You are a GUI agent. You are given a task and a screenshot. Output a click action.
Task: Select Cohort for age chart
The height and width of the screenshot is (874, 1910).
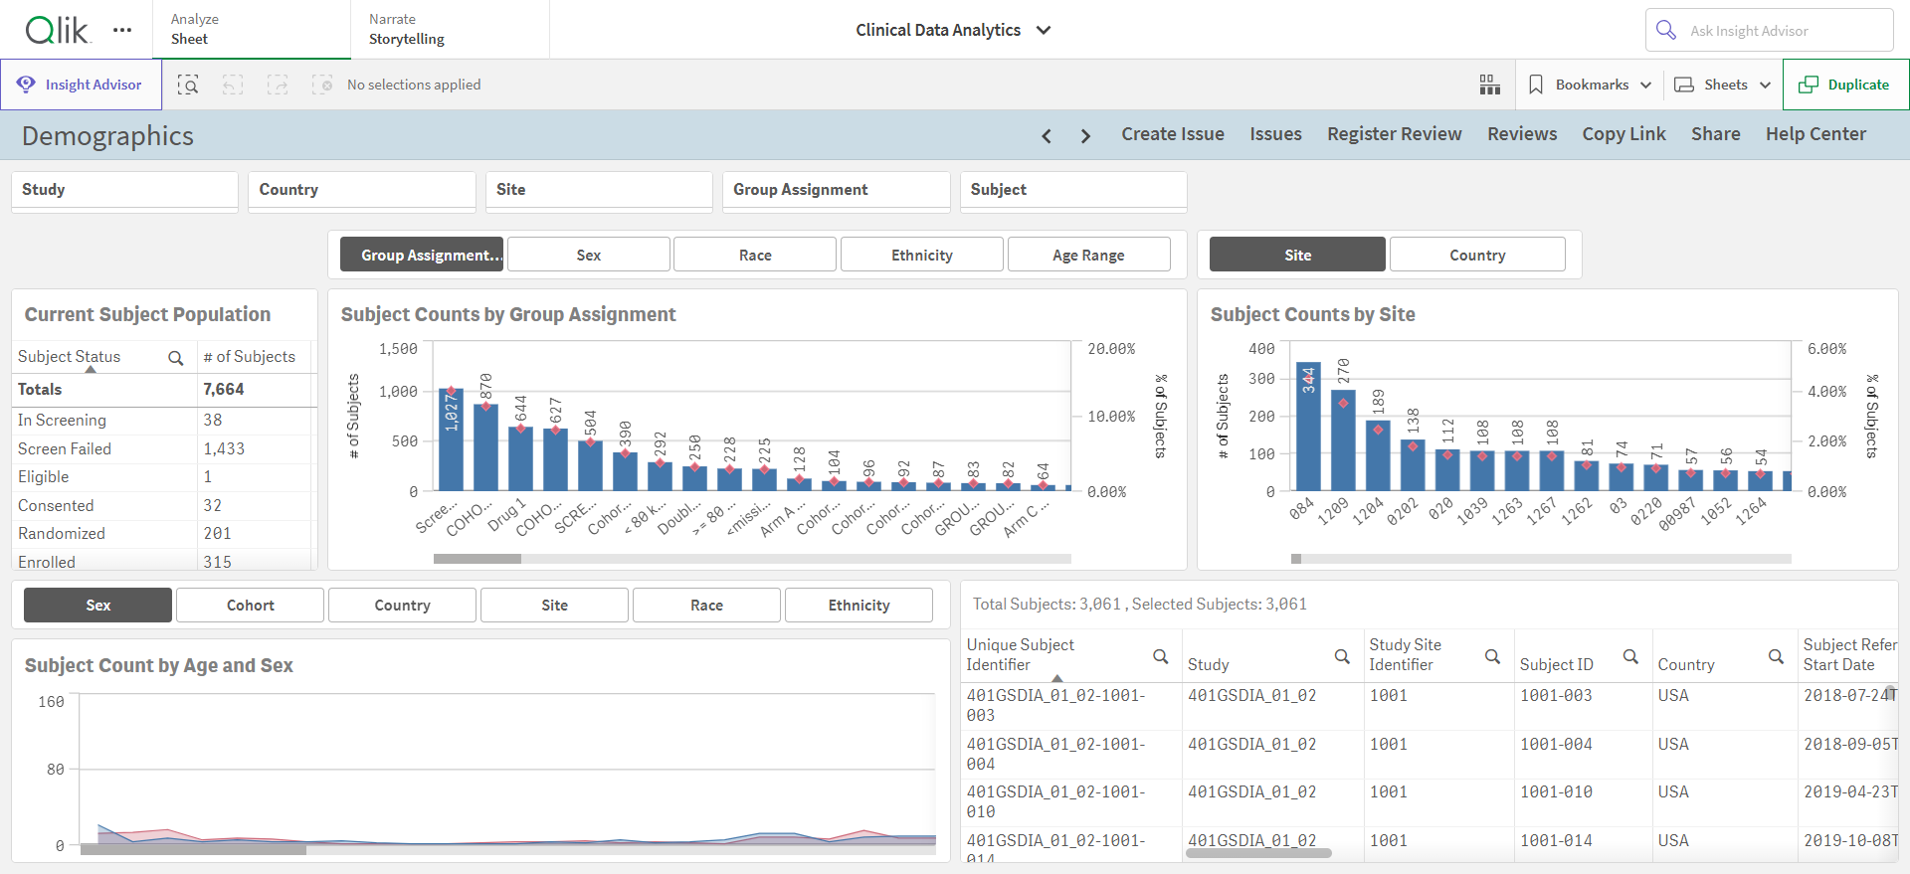(251, 605)
